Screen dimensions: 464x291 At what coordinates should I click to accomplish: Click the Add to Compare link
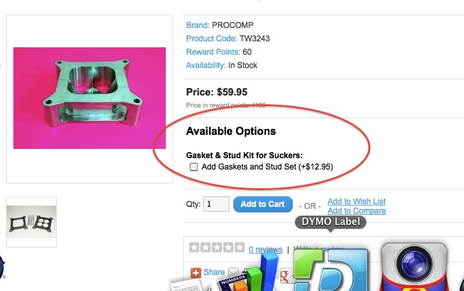(x=356, y=211)
